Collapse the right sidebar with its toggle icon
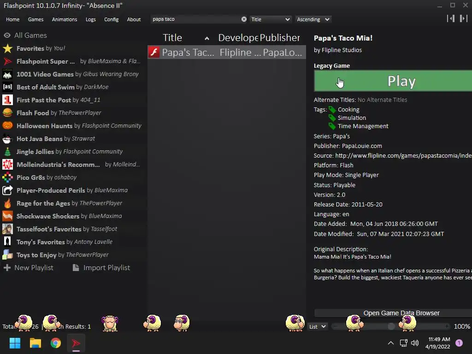 tap(463, 18)
